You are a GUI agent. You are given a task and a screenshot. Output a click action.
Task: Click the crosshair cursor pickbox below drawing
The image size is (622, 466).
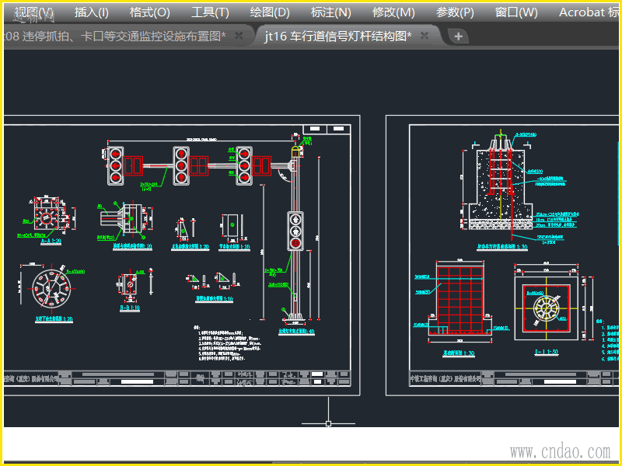(328, 423)
